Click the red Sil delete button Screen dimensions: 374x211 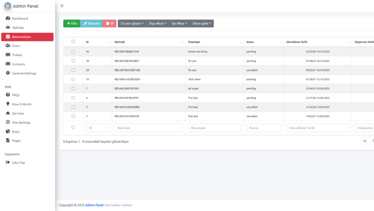110,24
